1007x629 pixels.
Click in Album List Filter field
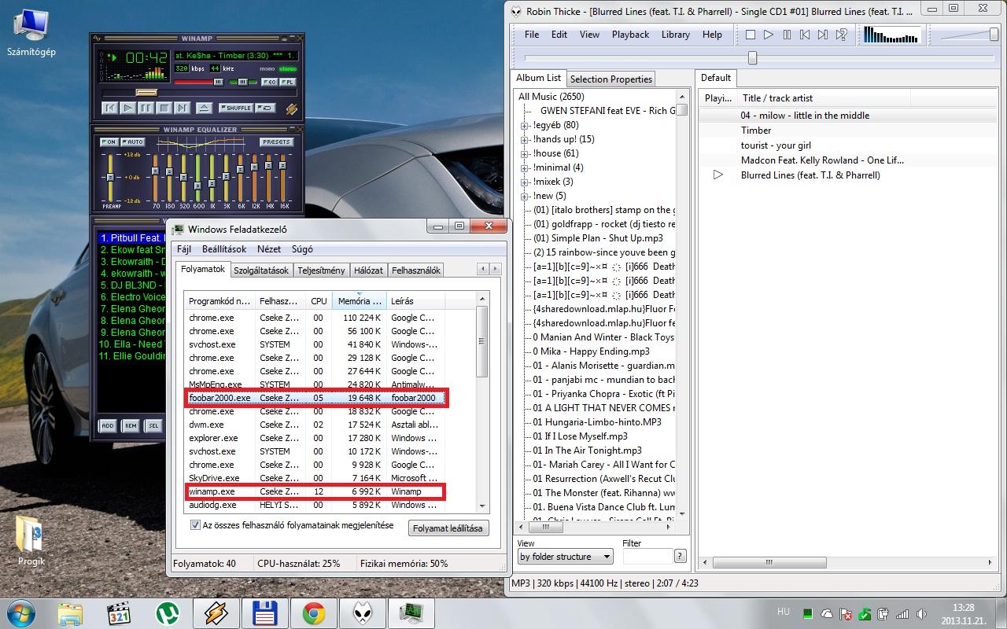(x=647, y=557)
